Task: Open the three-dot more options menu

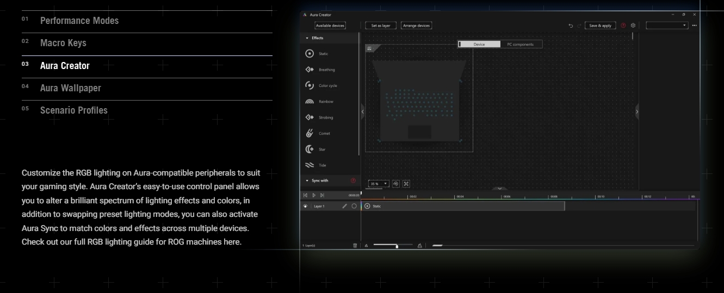Action: pos(694,26)
